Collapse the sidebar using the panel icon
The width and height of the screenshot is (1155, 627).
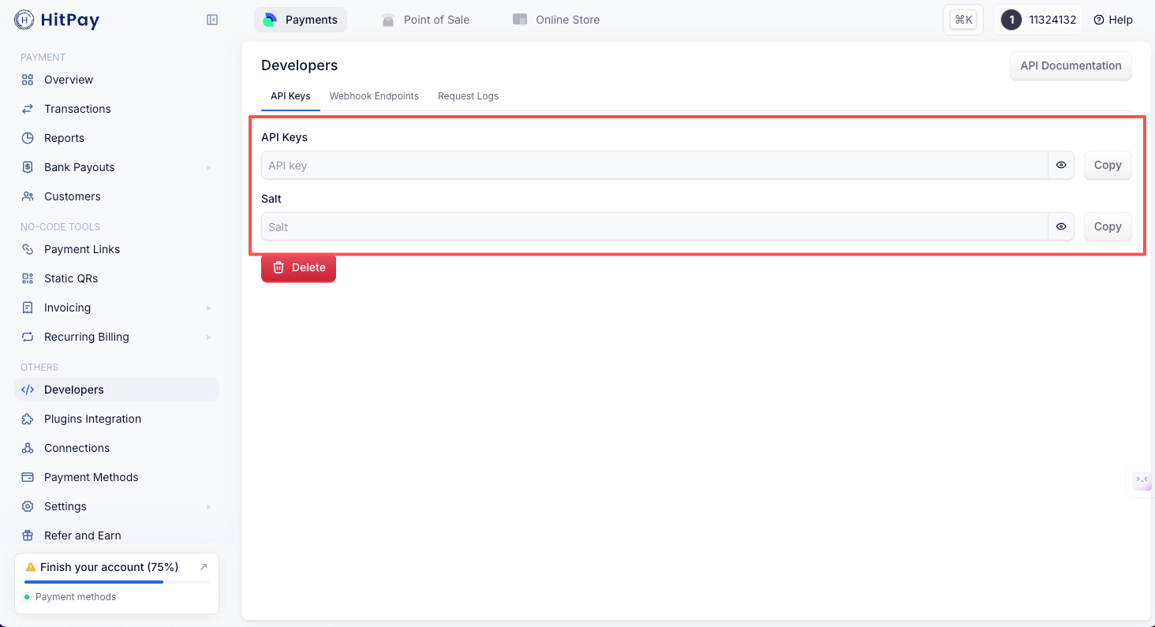click(x=212, y=20)
